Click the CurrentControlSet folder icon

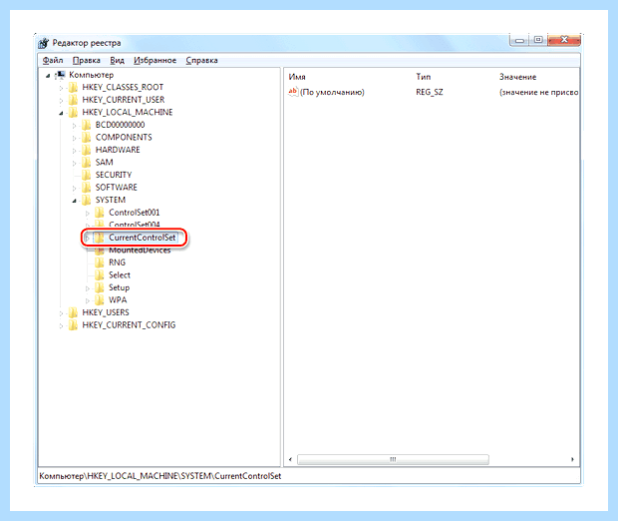100,238
